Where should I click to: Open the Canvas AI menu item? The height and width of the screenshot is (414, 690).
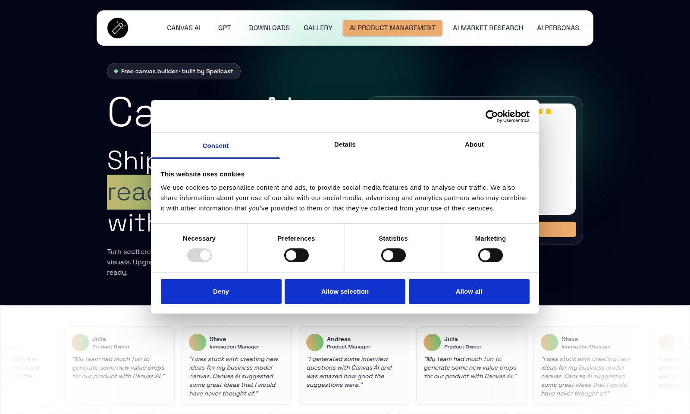pyautogui.click(x=184, y=28)
